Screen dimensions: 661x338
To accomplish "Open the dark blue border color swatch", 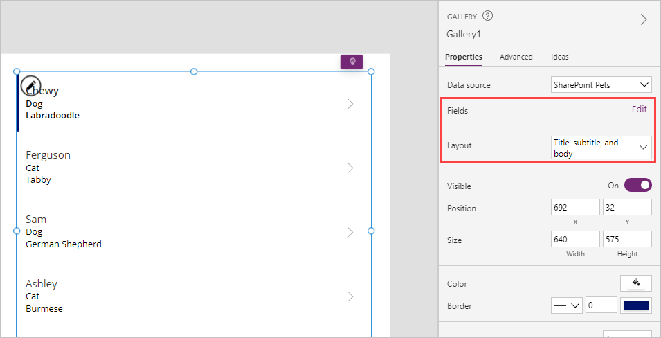I will [x=636, y=305].
